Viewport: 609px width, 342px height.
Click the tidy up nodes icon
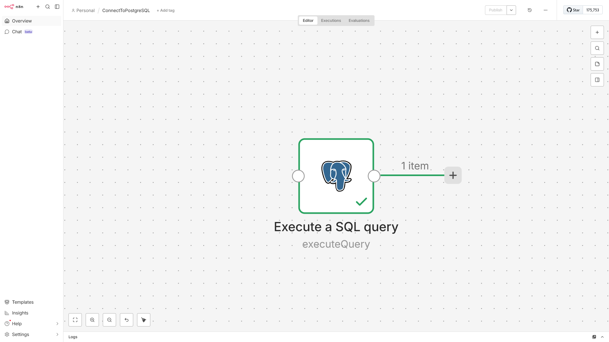tap(144, 320)
